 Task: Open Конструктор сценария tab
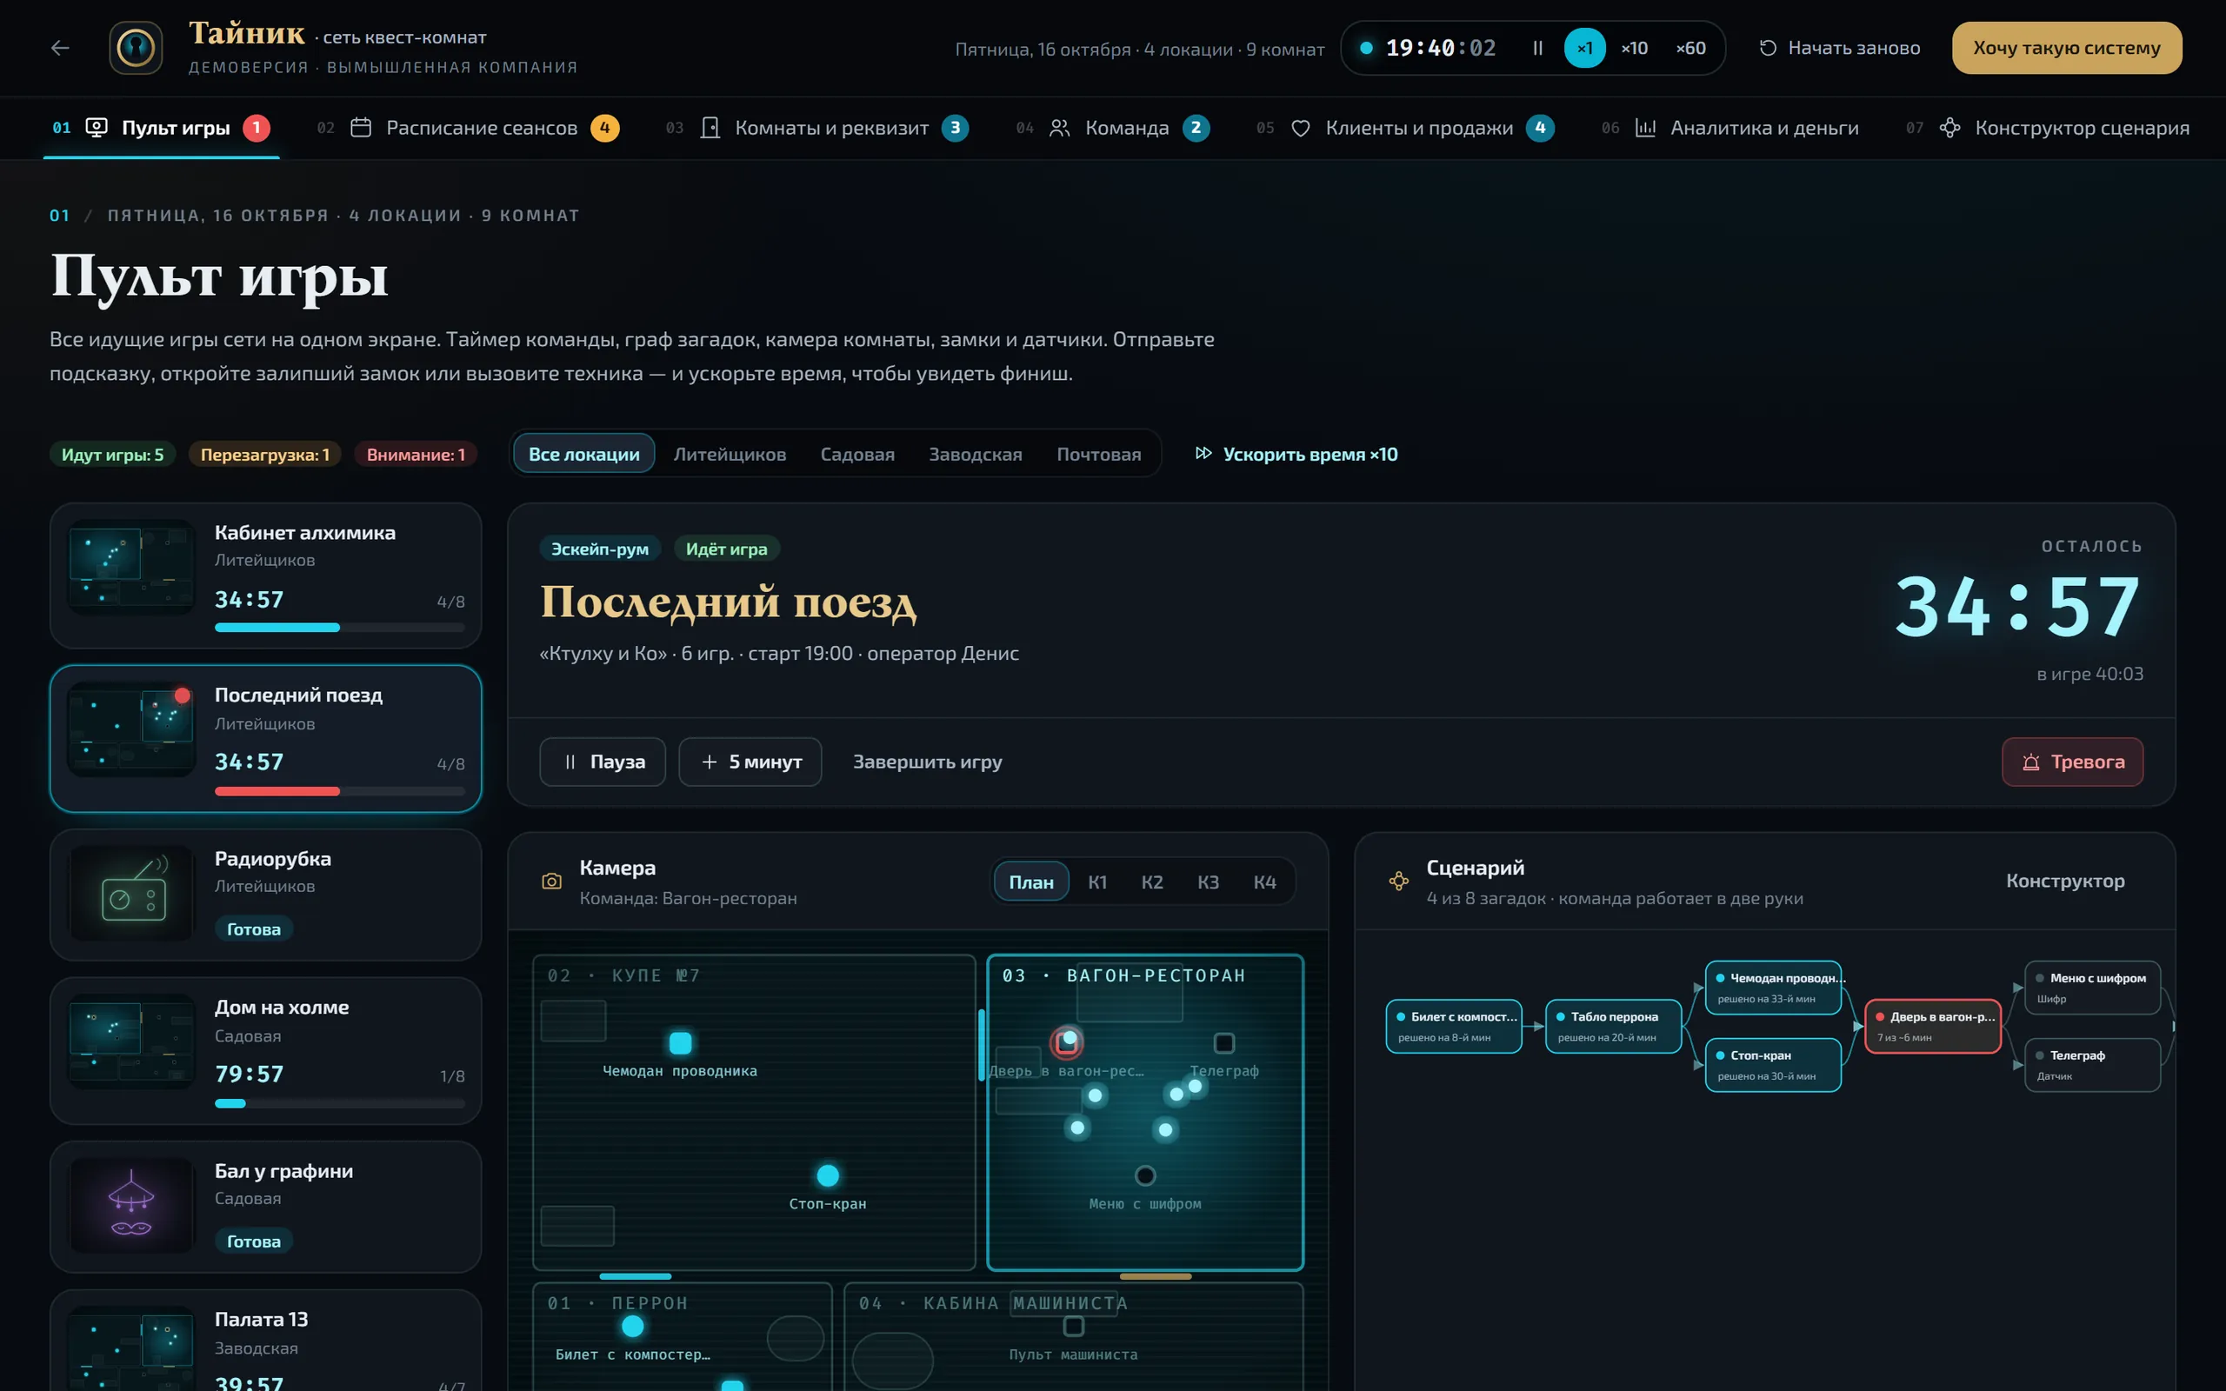pos(2049,128)
